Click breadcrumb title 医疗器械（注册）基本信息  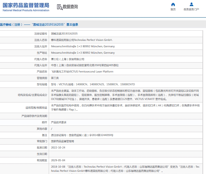39,25
